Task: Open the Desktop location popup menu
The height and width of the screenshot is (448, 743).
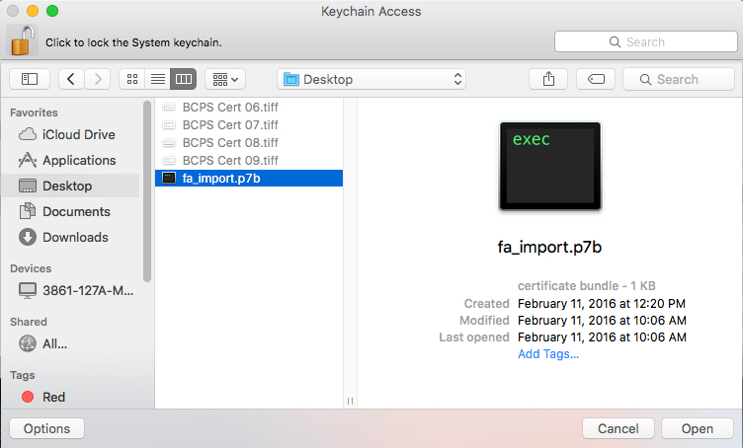Action: click(371, 79)
